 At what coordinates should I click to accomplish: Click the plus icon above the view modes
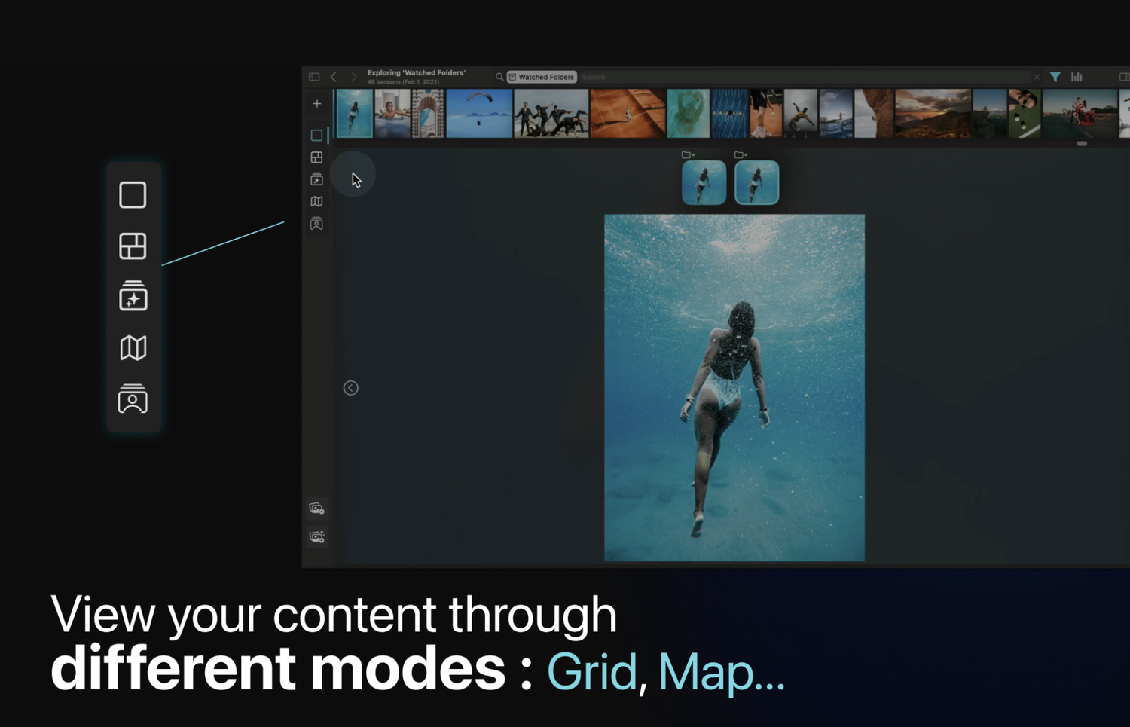(x=317, y=104)
